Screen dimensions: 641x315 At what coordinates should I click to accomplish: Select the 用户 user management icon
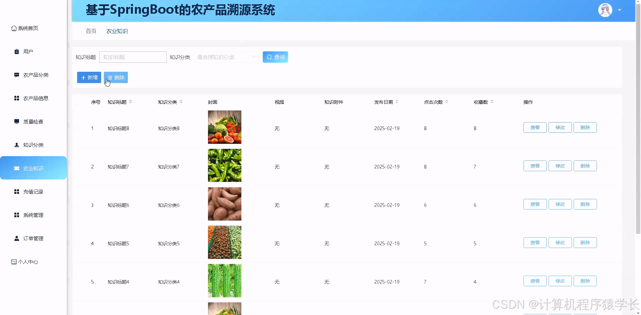[x=16, y=51]
